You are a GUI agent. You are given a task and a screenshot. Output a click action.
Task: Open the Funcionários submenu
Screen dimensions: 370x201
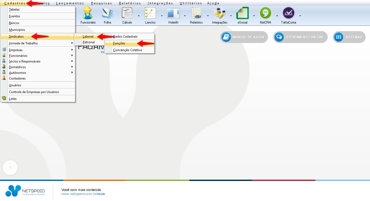pos(38,56)
